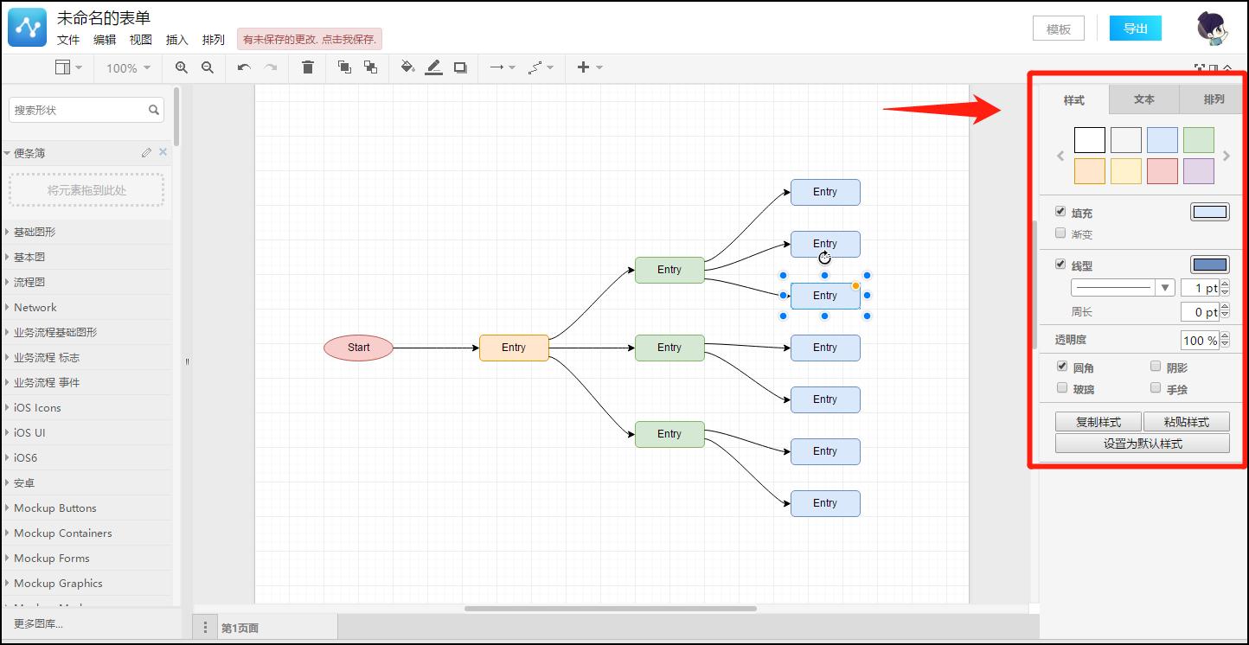
Task: Undo the last action
Action: tap(244, 67)
